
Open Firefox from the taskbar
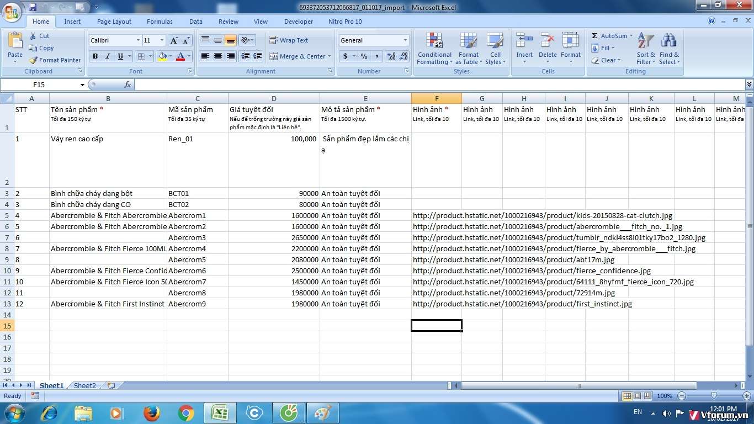[151, 413]
